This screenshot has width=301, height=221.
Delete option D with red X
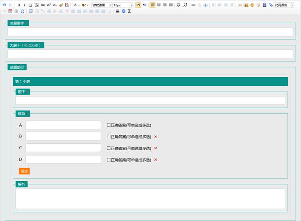pos(155,159)
